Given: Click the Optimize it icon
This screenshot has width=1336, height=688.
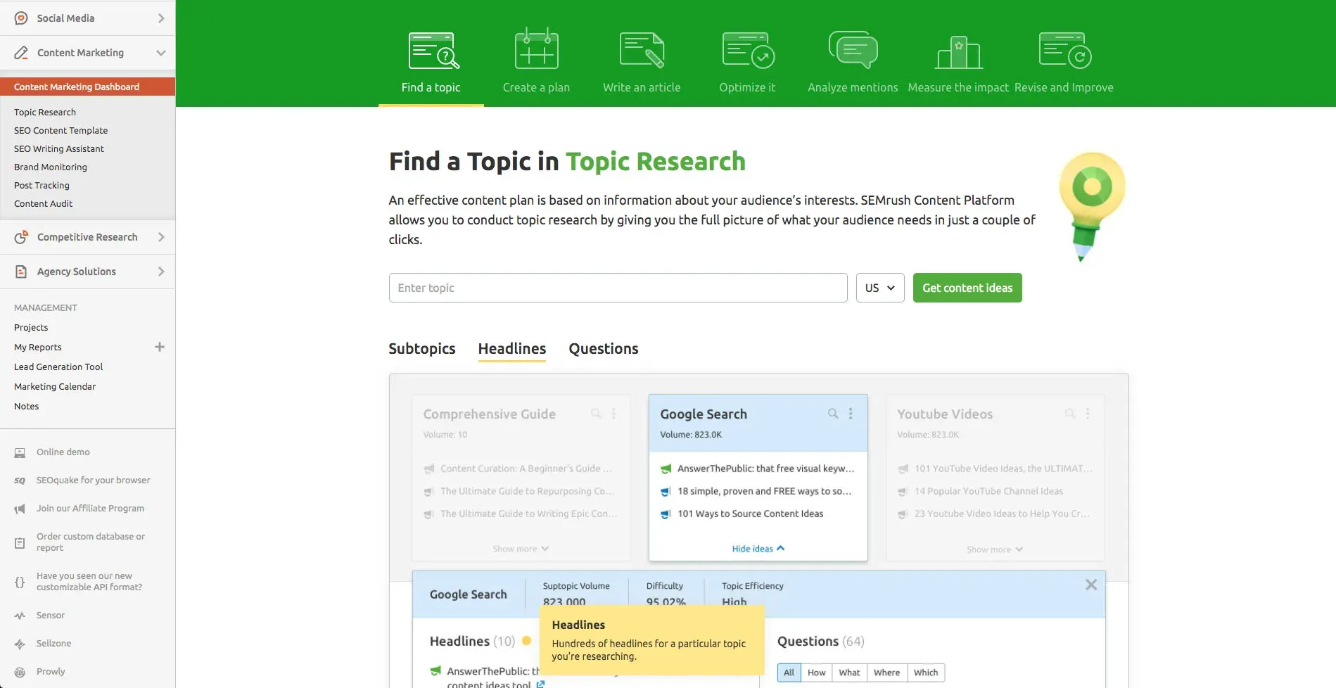Looking at the screenshot, I should tap(748, 50).
